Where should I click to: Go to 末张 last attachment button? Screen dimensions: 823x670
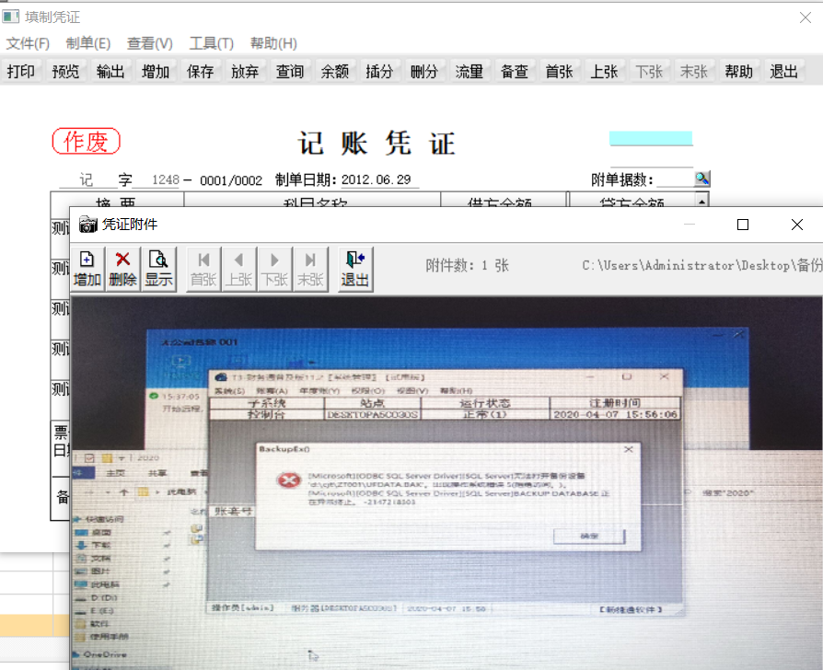(310, 269)
